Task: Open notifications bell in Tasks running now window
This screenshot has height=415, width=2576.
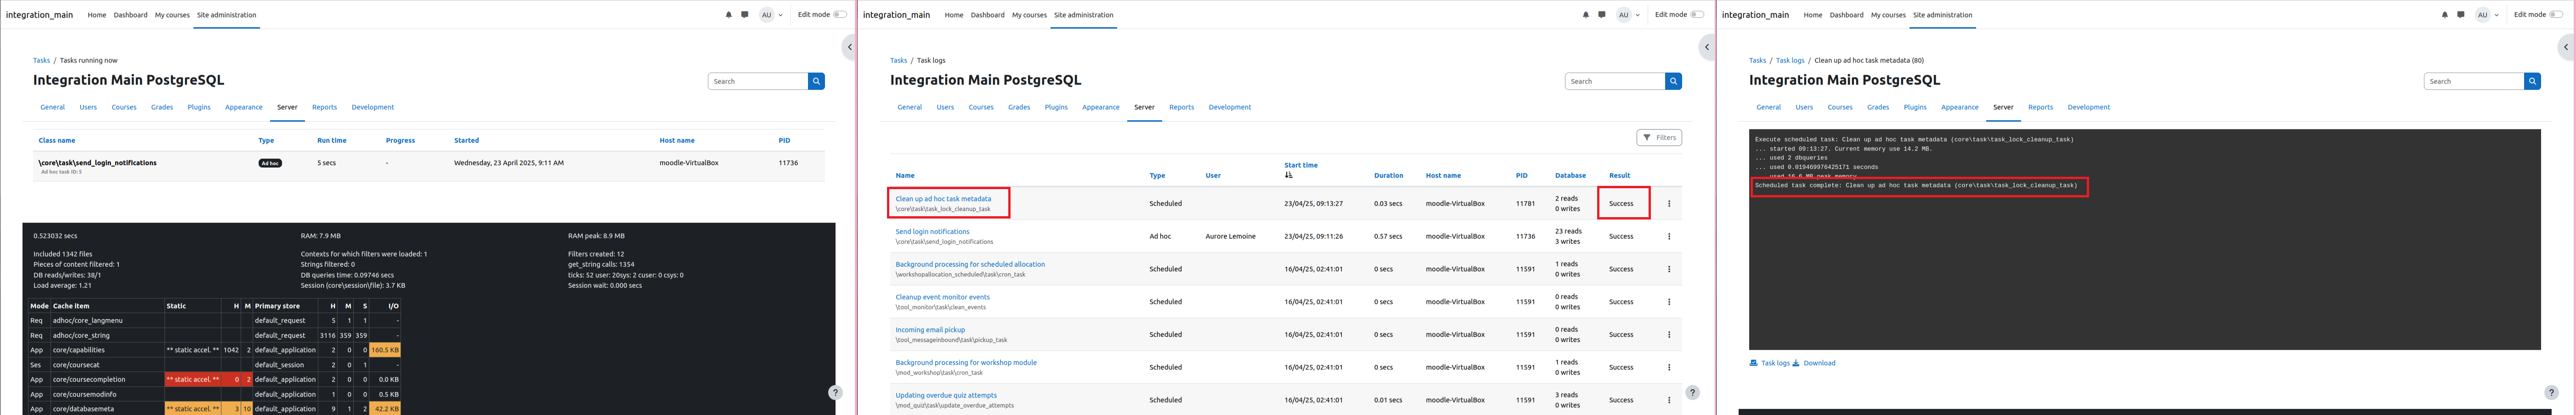Action: click(728, 15)
